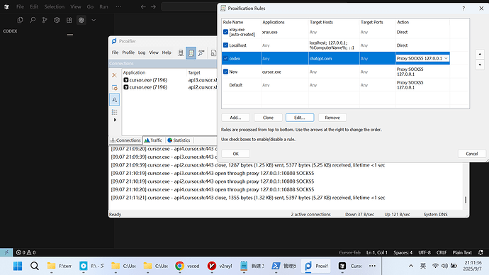Disable the New rule checkbox
This screenshot has width=489, height=275.
[x=225, y=72]
